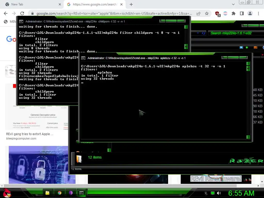Bookmark this page with the star
This screenshot has width=264, height=198.
click(x=207, y=13)
